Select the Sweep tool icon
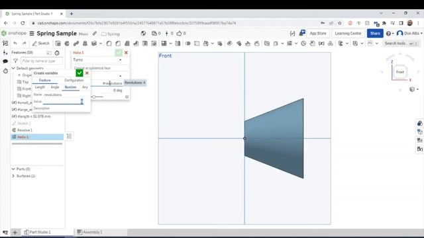This screenshot has width=424, height=238. 76,44
